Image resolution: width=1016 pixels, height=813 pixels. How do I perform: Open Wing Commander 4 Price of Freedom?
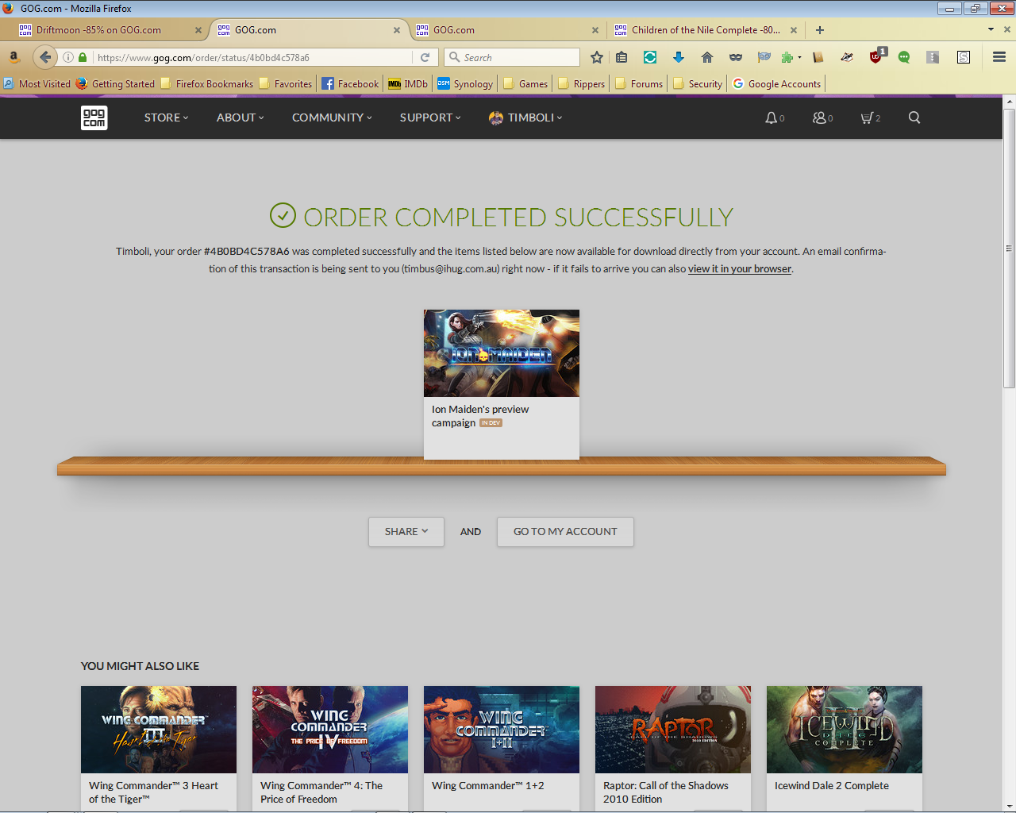point(330,730)
